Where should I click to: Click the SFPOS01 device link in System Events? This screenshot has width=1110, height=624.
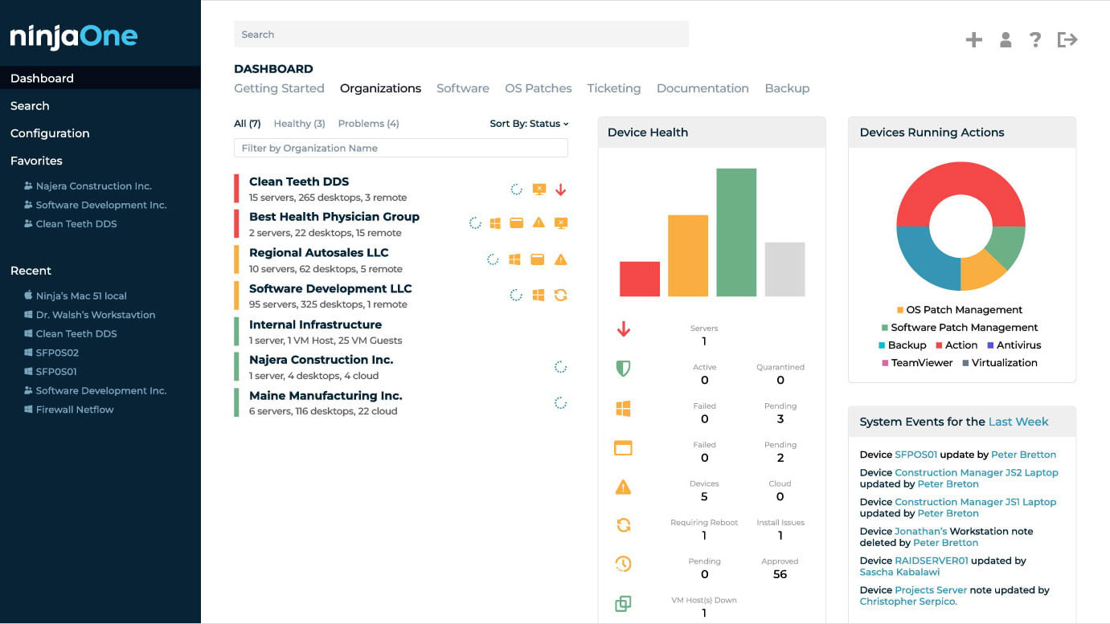(916, 454)
